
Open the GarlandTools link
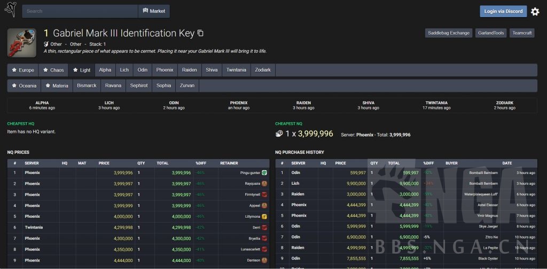(490, 33)
